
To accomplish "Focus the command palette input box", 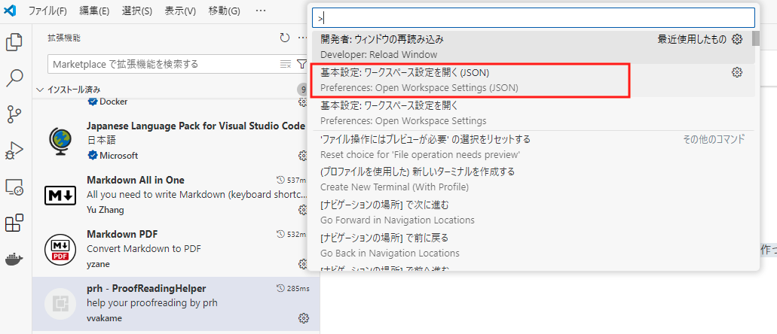I will [533, 18].
